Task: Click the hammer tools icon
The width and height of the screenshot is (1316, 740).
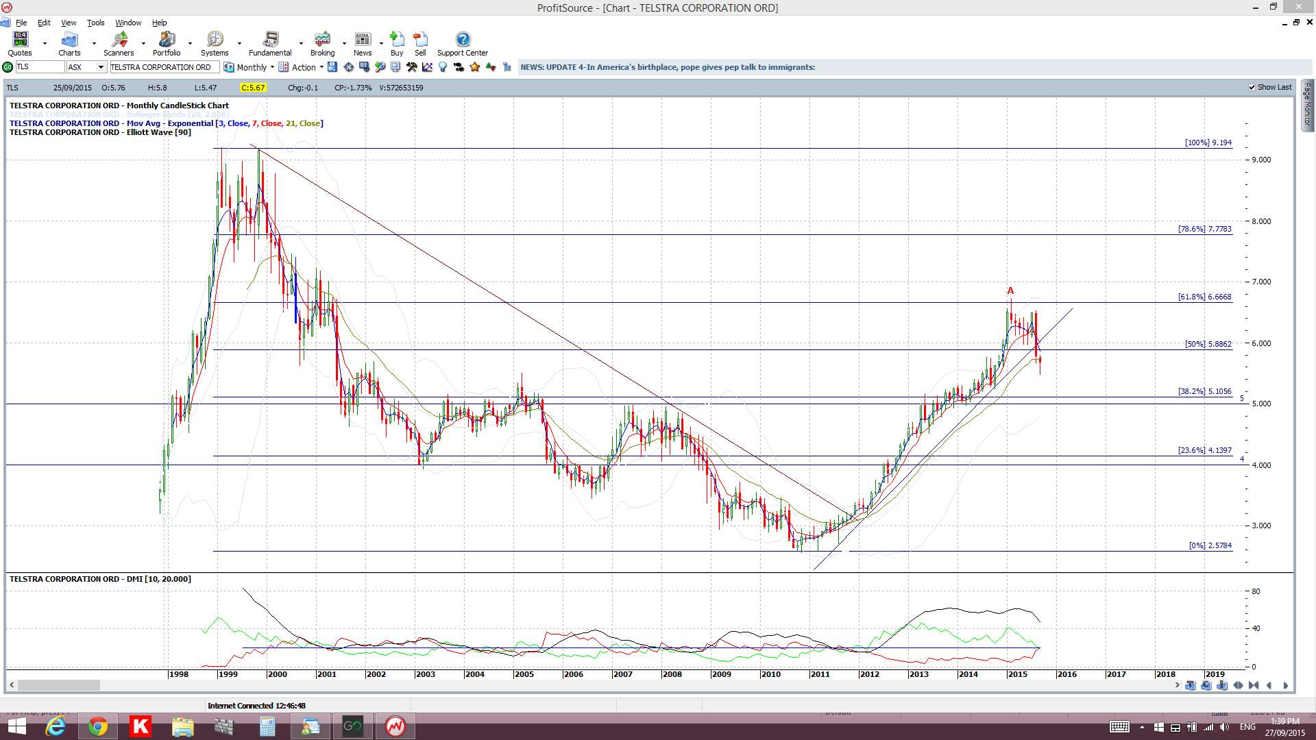Action: click(x=411, y=67)
